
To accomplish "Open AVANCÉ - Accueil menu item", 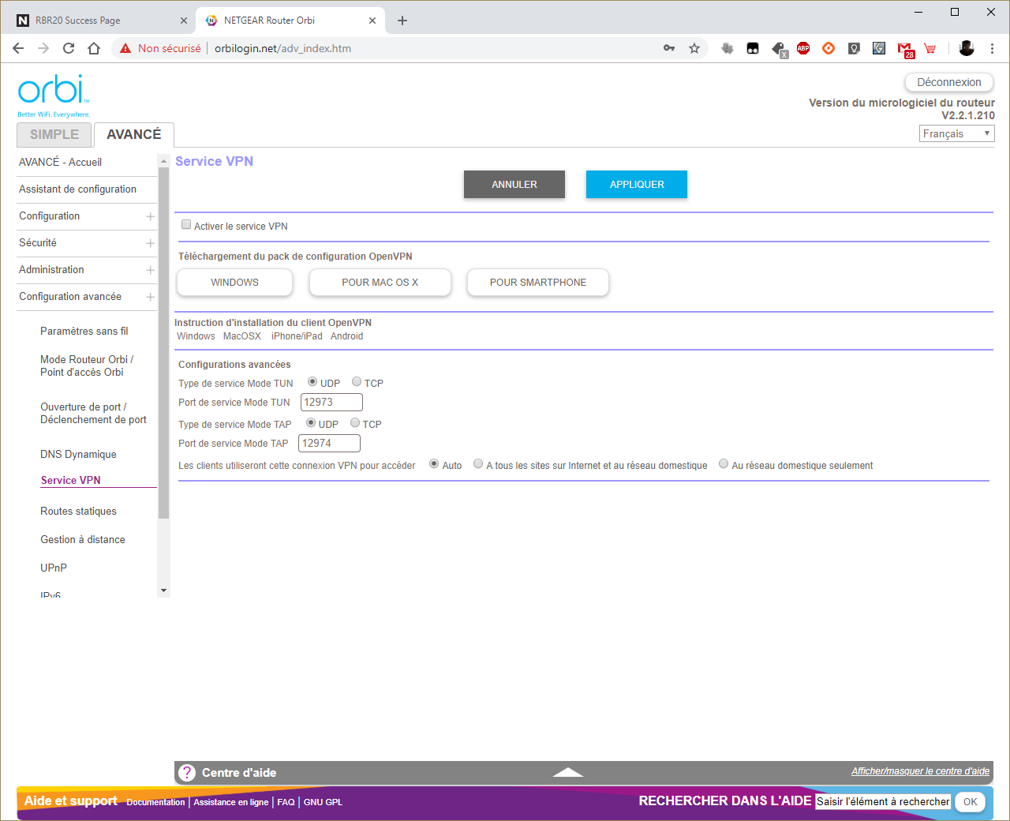I will tap(60, 162).
